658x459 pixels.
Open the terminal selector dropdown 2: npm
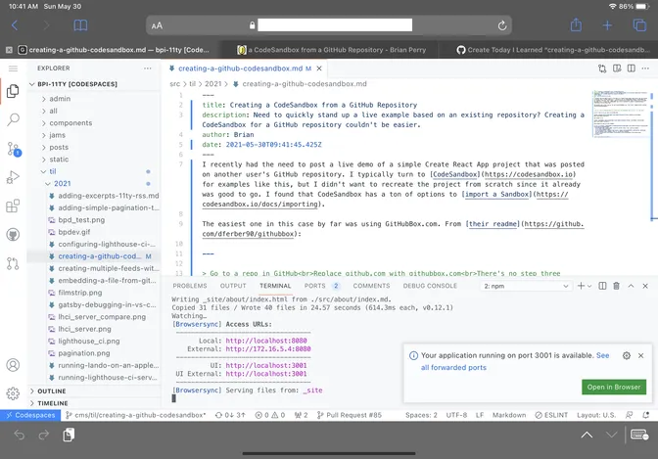click(526, 286)
